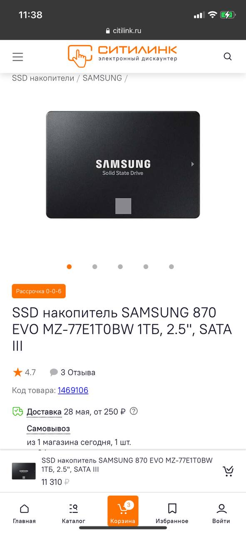Go to Главная tab
Image resolution: width=246 pixels, height=534 pixels.
point(24,514)
